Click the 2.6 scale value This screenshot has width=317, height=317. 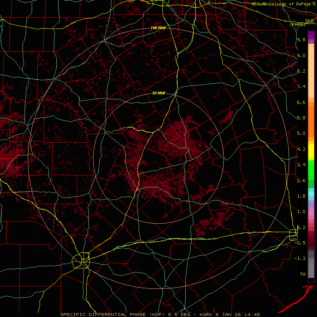point(301,181)
